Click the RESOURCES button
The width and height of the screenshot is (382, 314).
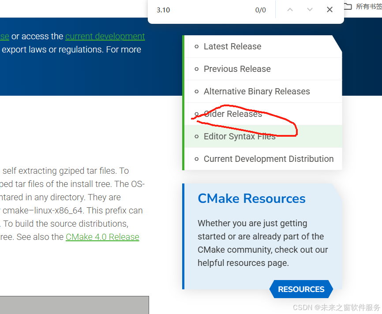pyautogui.click(x=301, y=289)
